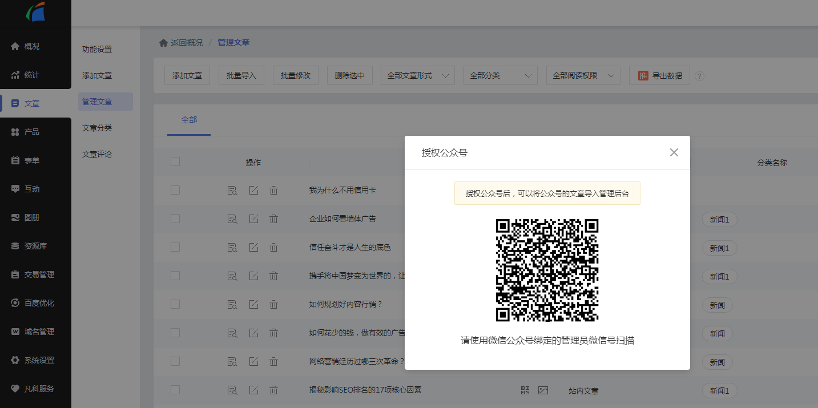The image size is (818, 408).
Task: Click the help question mark icon
Action: pos(699,76)
